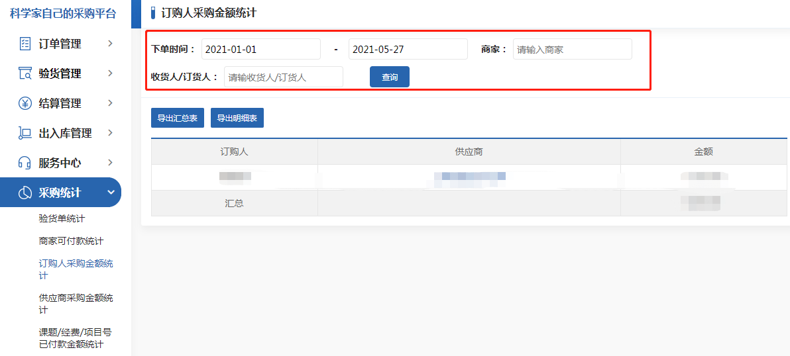Click the 服务中心 headset icon
The image size is (790, 356).
25,163
